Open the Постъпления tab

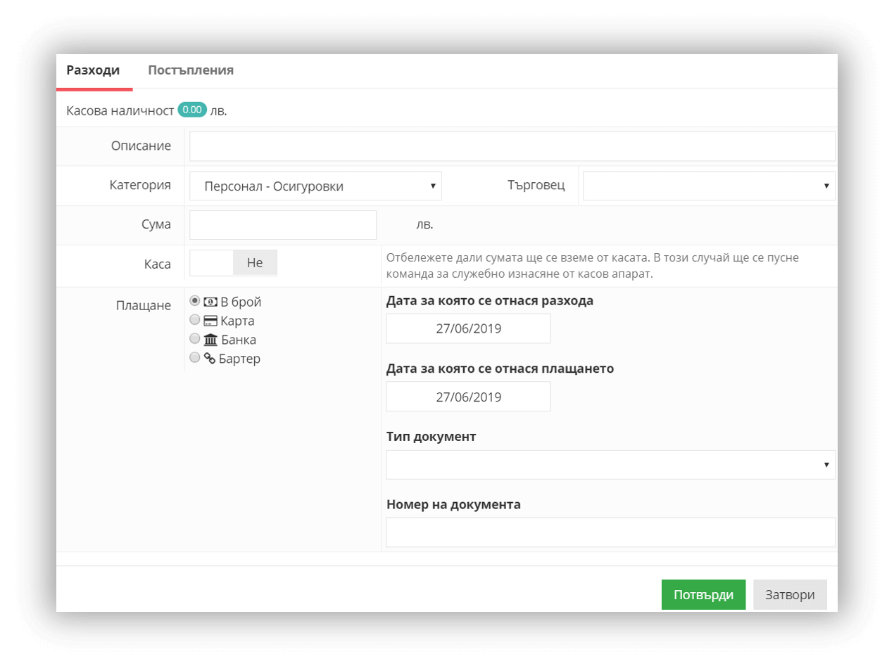[x=191, y=70]
